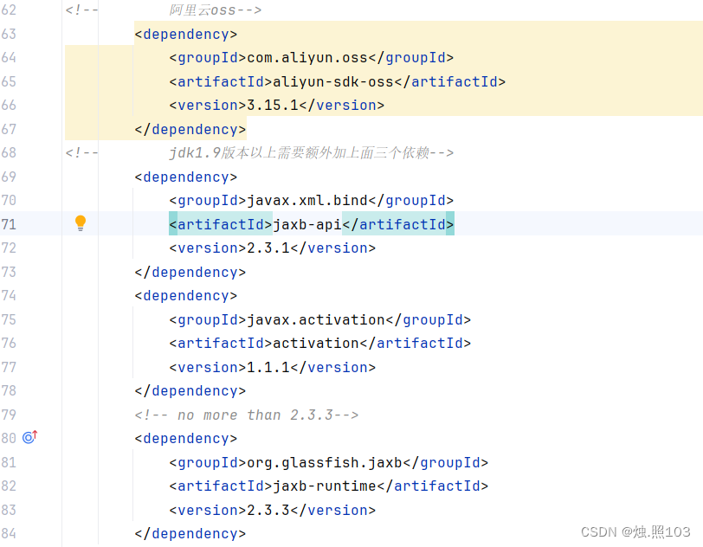Click the opening dependency tag on line 63

[x=186, y=35]
